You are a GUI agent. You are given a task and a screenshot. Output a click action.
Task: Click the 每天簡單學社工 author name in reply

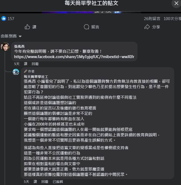pyautogui.click(x=36, y=77)
